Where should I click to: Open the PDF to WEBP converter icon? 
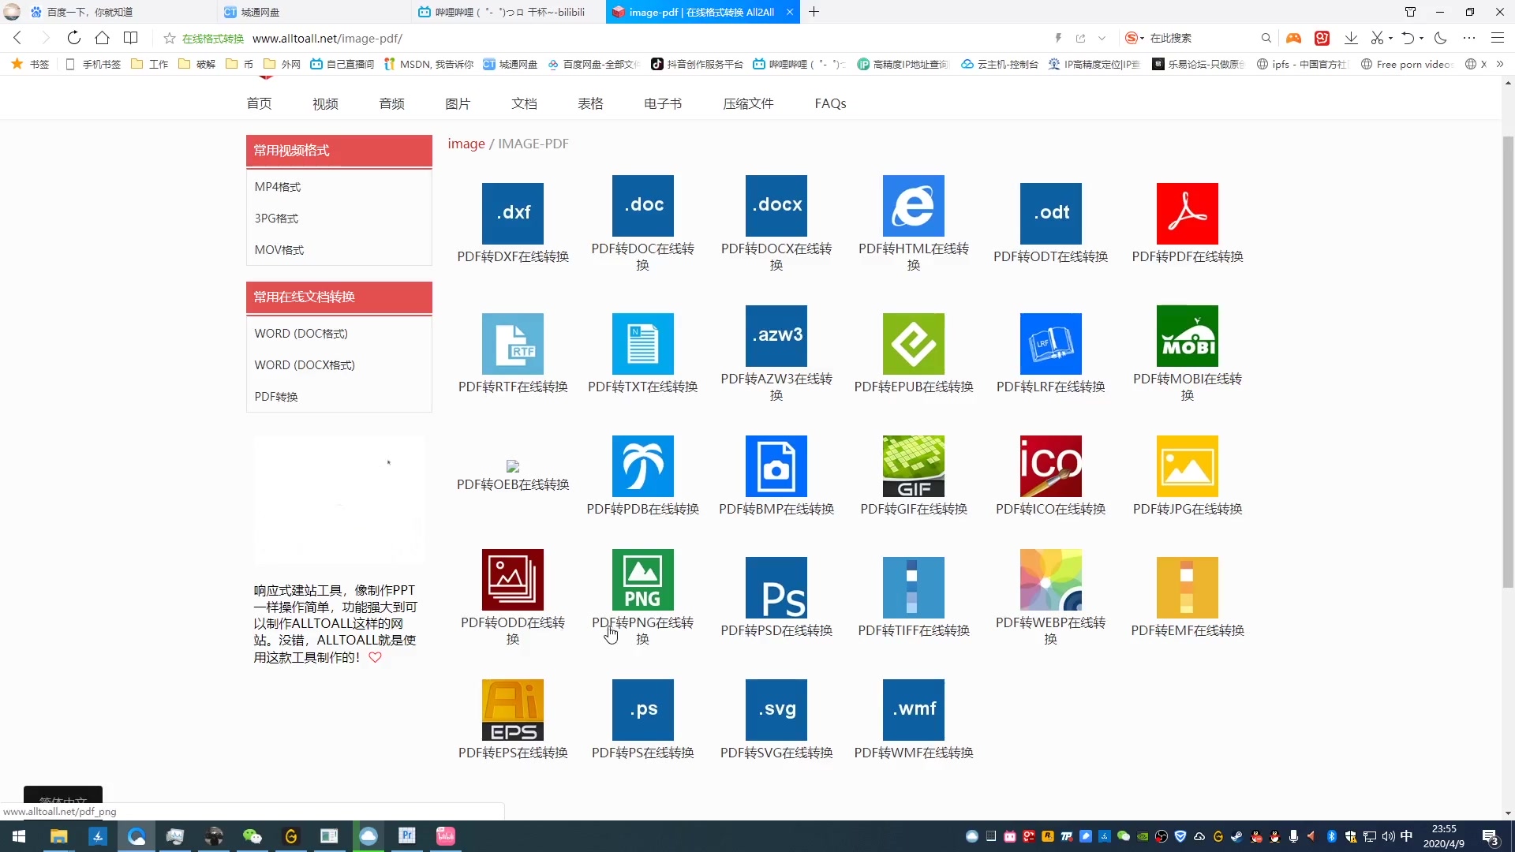click(x=1051, y=579)
